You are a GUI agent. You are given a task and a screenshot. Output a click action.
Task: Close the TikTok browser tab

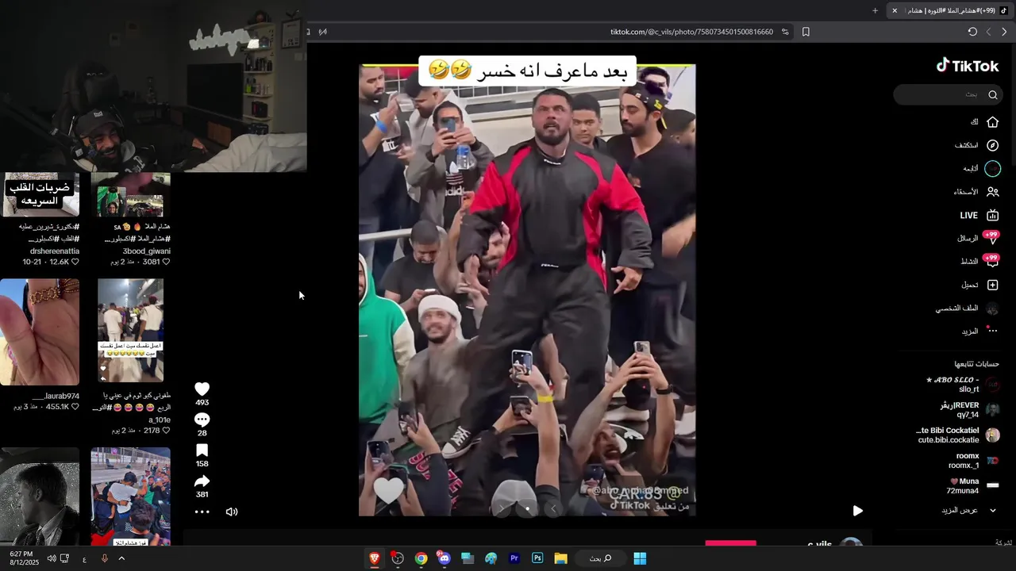click(895, 10)
